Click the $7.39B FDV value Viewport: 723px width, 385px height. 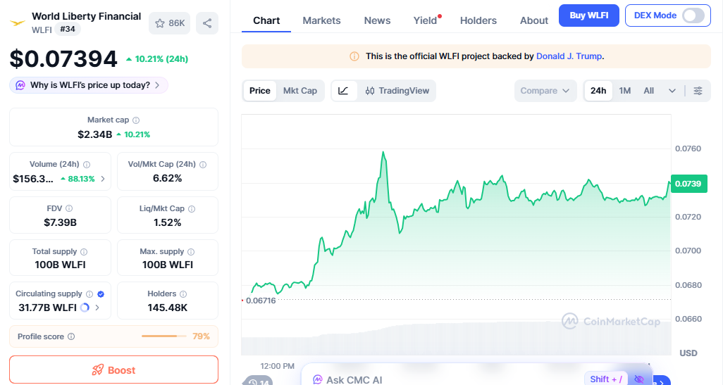click(x=61, y=223)
